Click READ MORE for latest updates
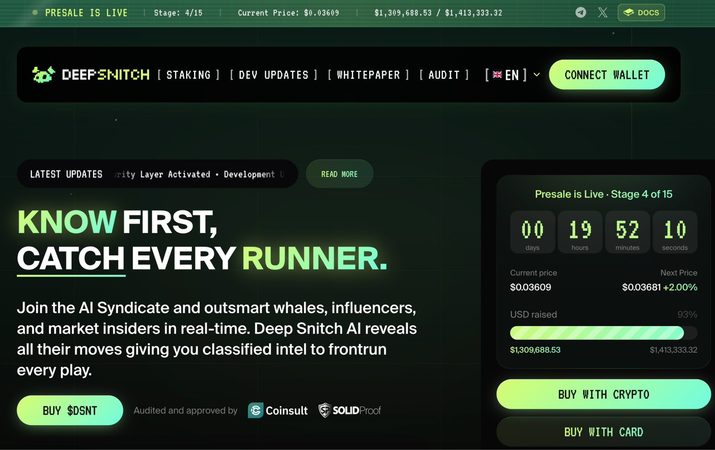Screen dimensions: 715x450 339,174
